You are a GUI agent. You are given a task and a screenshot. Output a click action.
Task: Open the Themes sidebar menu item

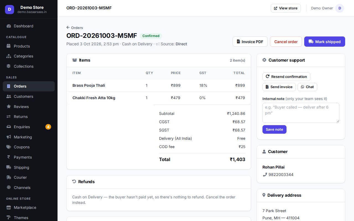[29, 218]
